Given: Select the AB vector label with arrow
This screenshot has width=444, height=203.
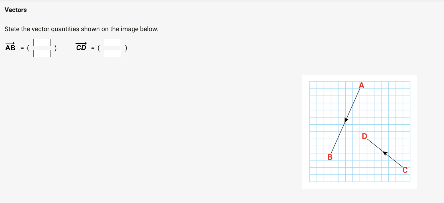Looking at the screenshot, I should point(10,46).
